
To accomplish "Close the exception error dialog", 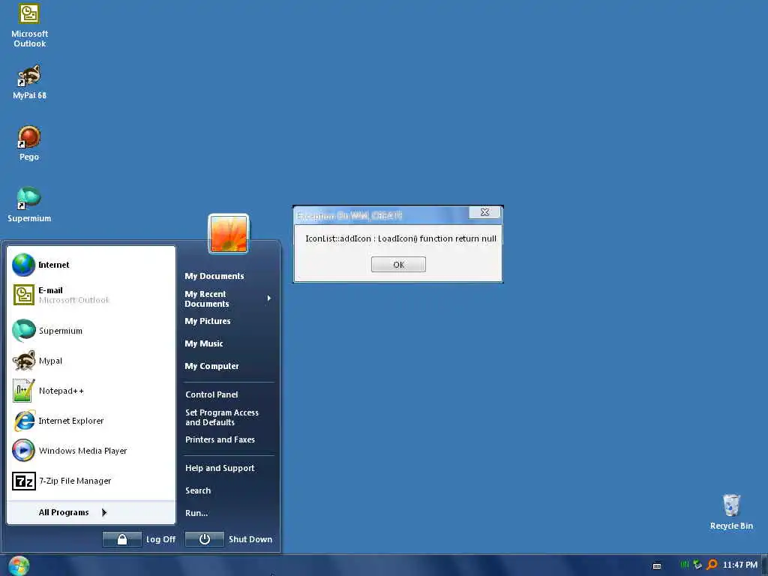I will [x=485, y=212].
